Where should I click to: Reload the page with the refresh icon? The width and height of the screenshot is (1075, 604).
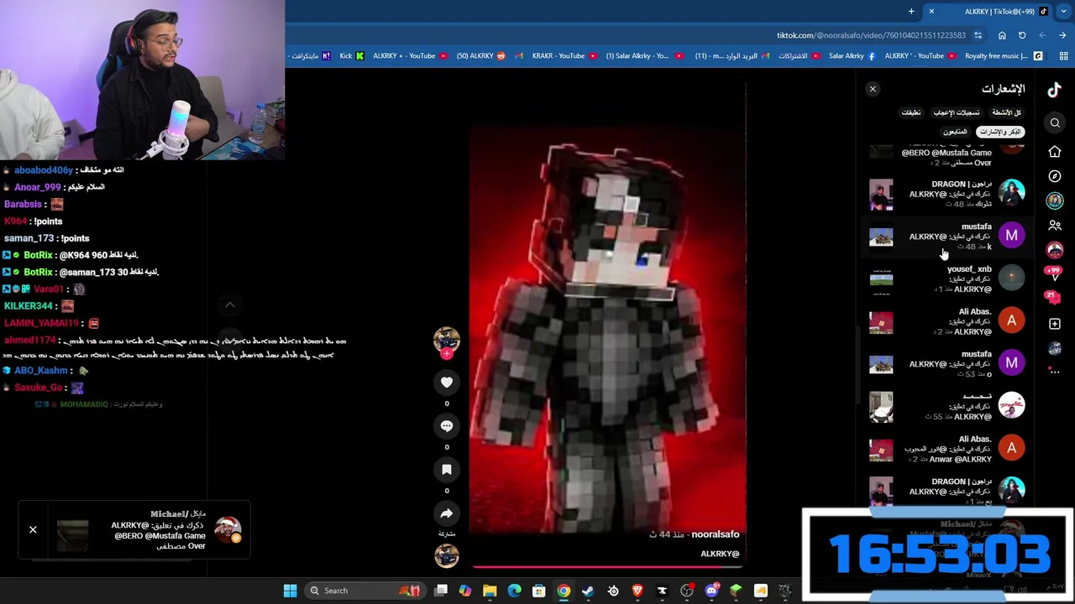tap(1022, 35)
